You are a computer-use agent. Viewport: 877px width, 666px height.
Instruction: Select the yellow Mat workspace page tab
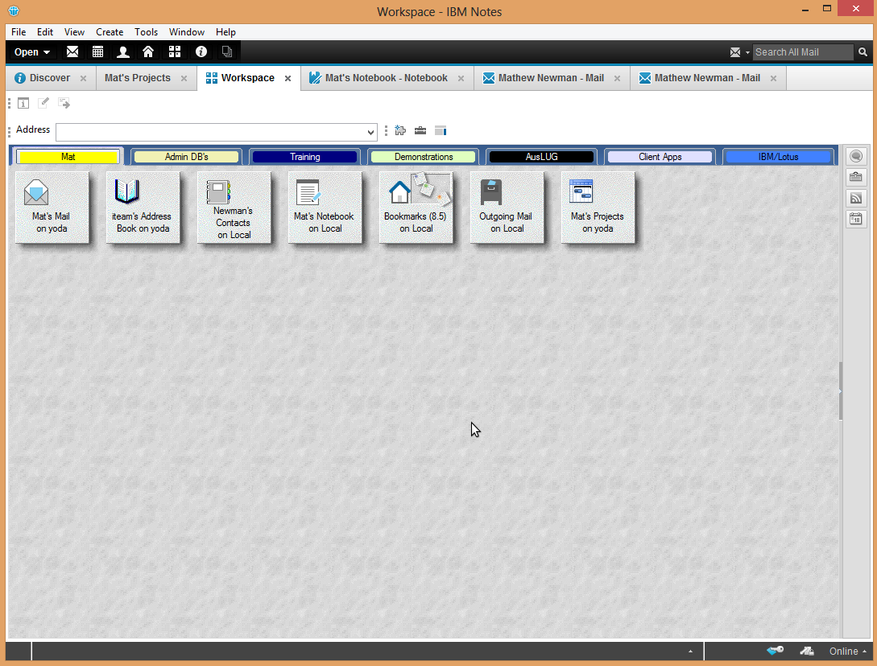coord(68,157)
